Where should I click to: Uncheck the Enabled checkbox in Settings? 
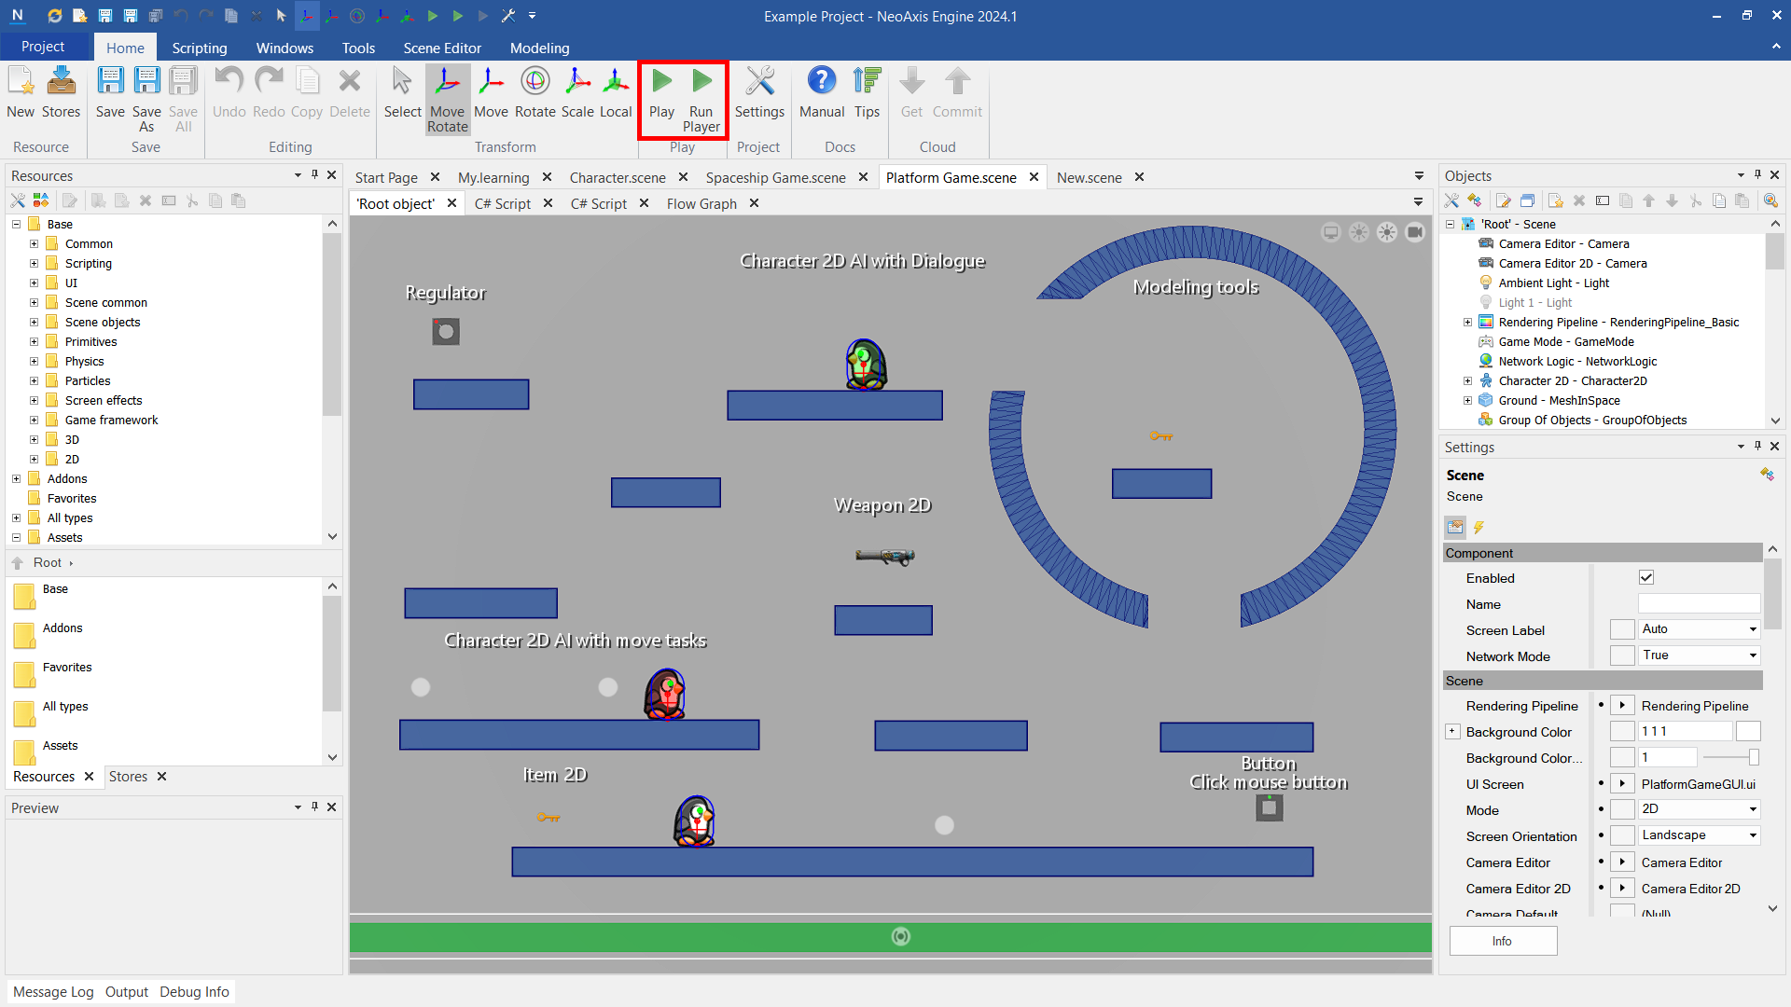(x=1646, y=578)
